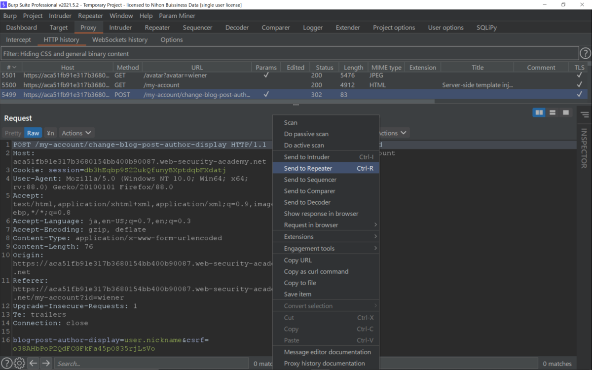This screenshot has width=592, height=370.
Task: Click the INSPECTOR side panel label
Action: point(584,148)
